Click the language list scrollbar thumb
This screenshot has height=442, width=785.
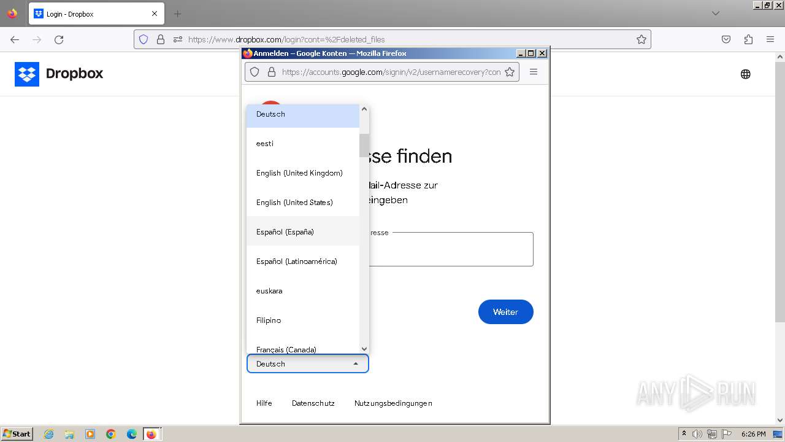[364, 145]
